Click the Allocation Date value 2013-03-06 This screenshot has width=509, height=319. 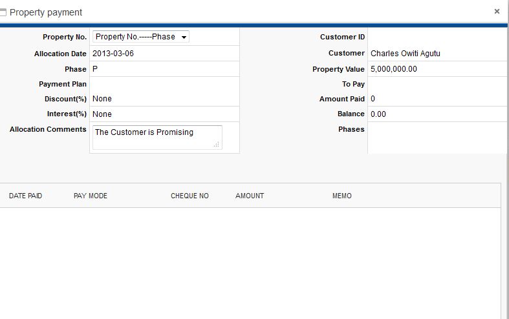(x=113, y=54)
